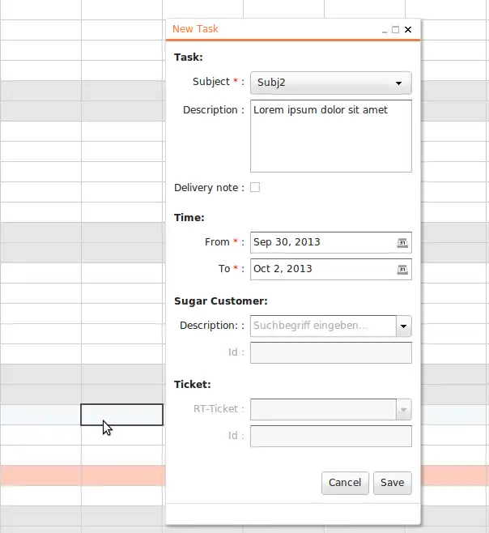Select the outlined cell in the grid
Image resolution: width=489 pixels, height=533 pixels.
click(x=121, y=415)
